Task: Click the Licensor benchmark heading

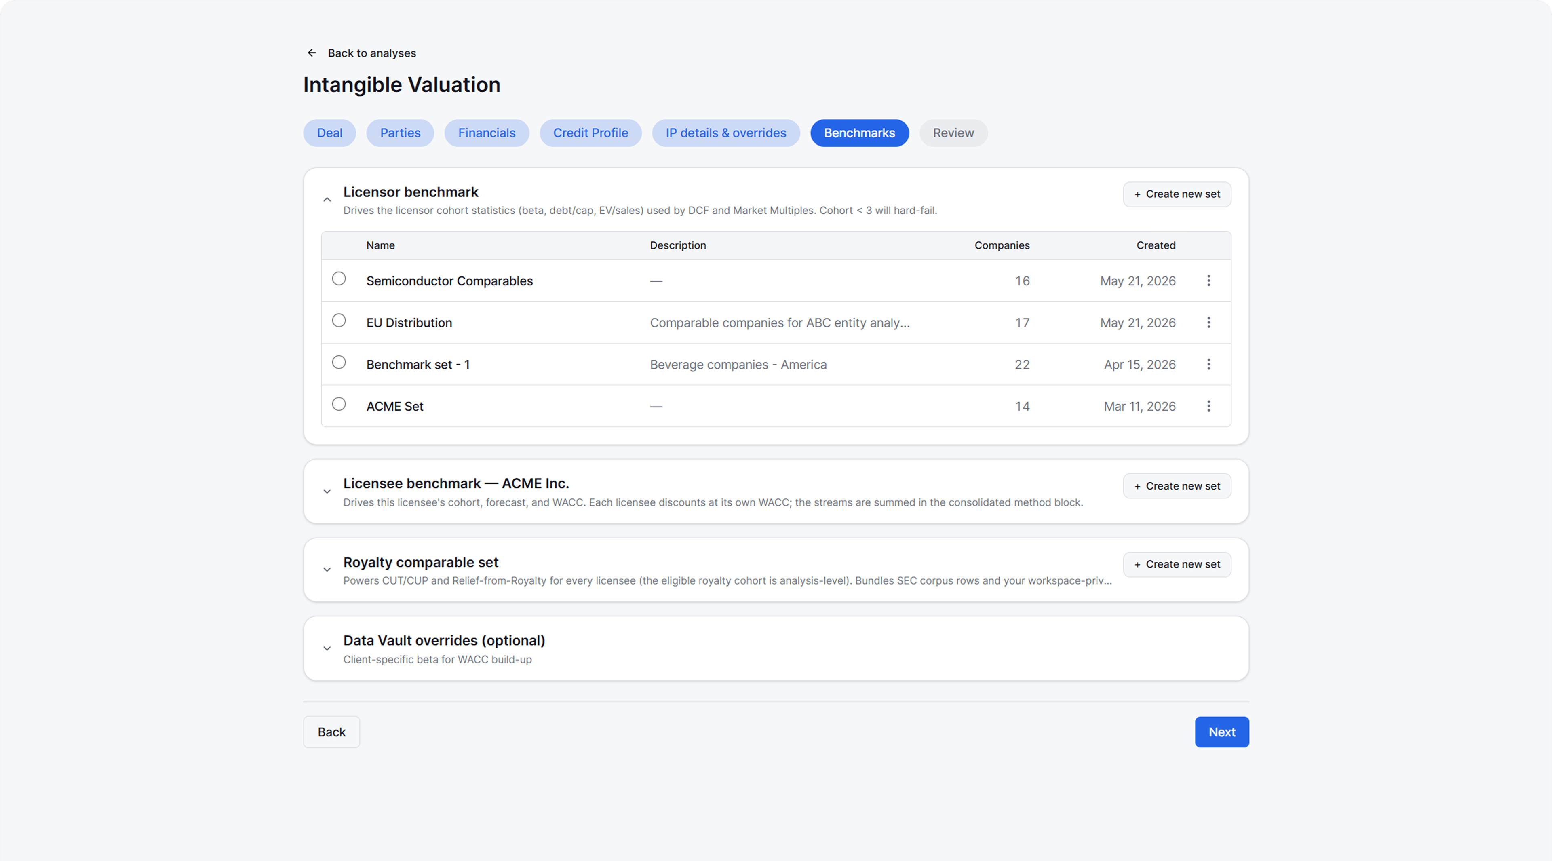Action: tap(411, 192)
